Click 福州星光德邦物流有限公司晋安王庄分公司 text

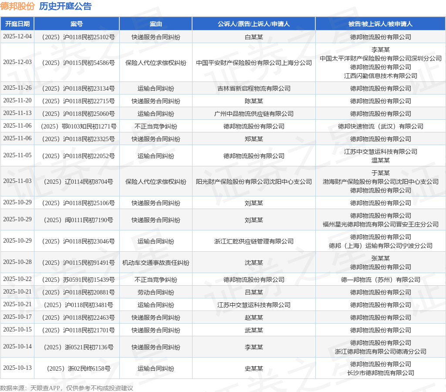coord(381,224)
